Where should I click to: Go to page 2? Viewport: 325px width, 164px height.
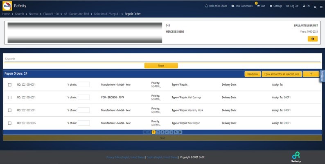click(158, 132)
